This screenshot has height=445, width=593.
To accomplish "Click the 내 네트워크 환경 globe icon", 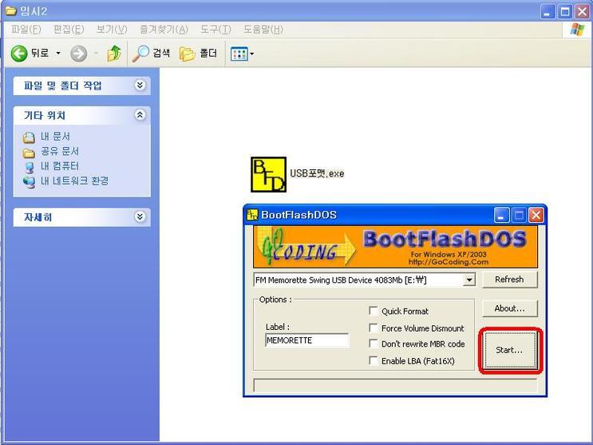I will 29,182.
